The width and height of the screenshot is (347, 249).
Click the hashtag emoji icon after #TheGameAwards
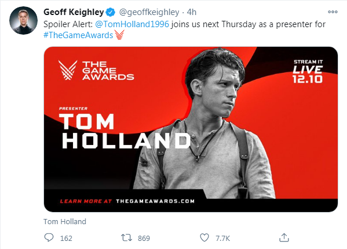[x=119, y=35]
